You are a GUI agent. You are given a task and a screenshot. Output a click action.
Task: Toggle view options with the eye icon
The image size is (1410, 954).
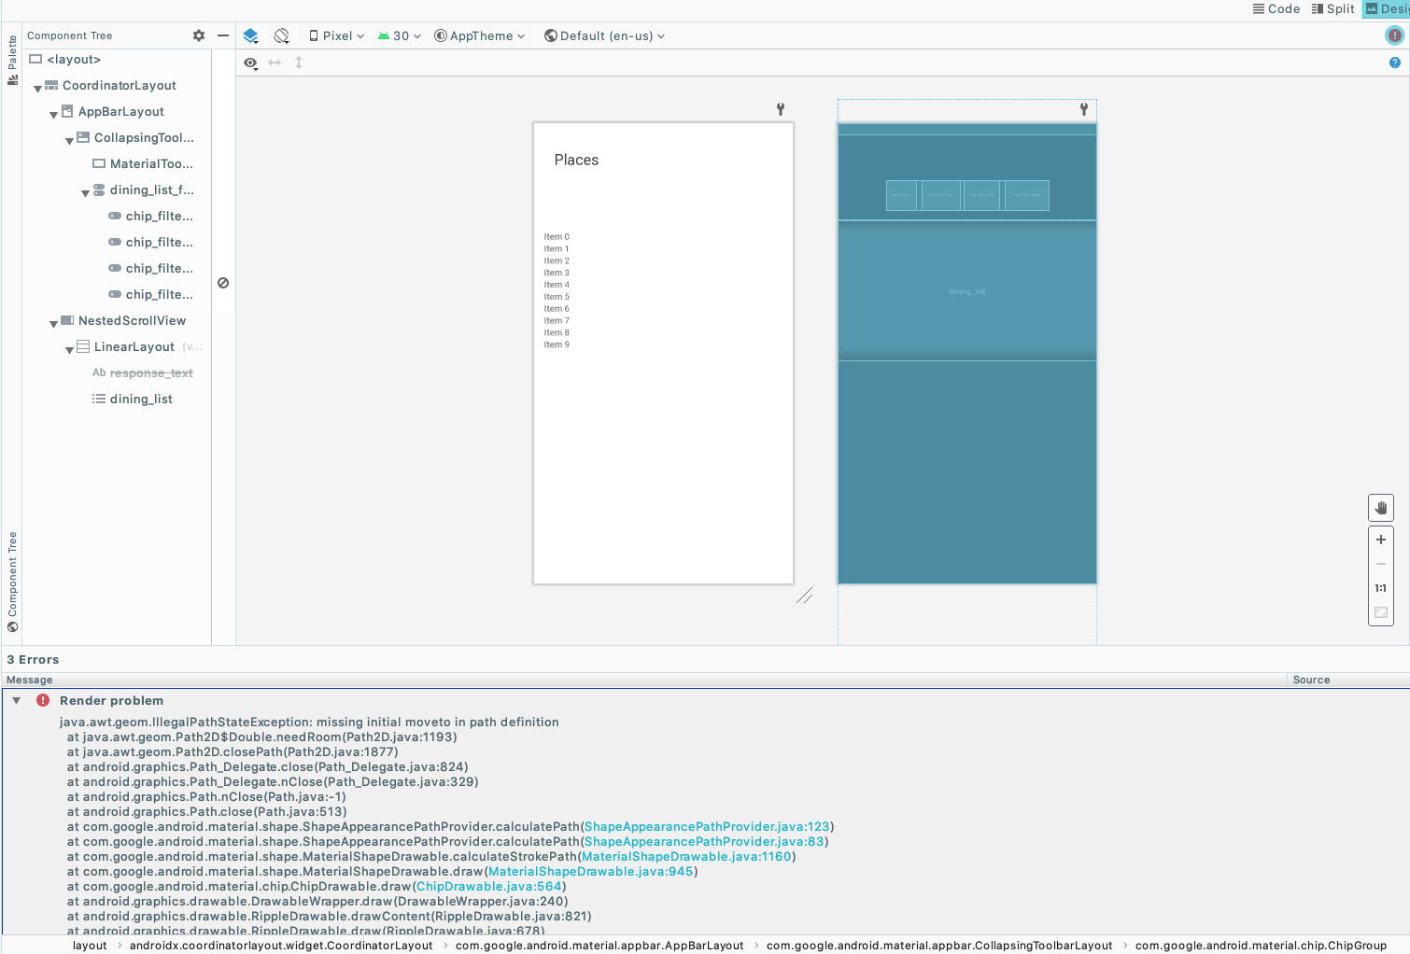pyautogui.click(x=250, y=63)
